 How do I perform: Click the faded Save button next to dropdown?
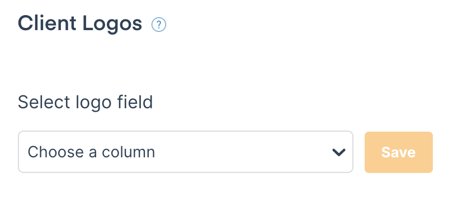tap(398, 152)
